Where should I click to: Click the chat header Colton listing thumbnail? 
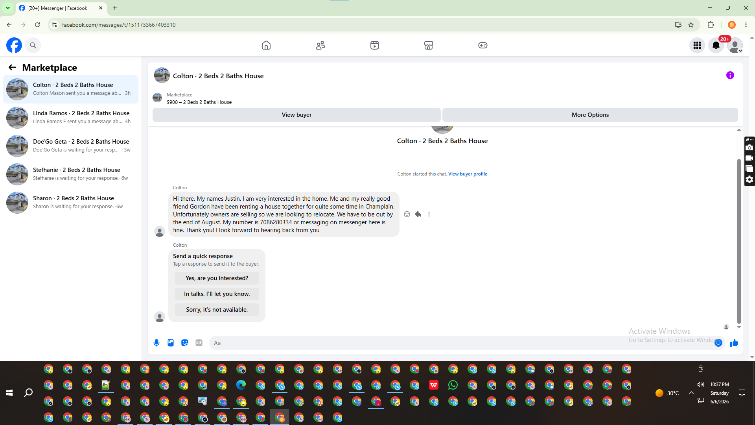[162, 75]
